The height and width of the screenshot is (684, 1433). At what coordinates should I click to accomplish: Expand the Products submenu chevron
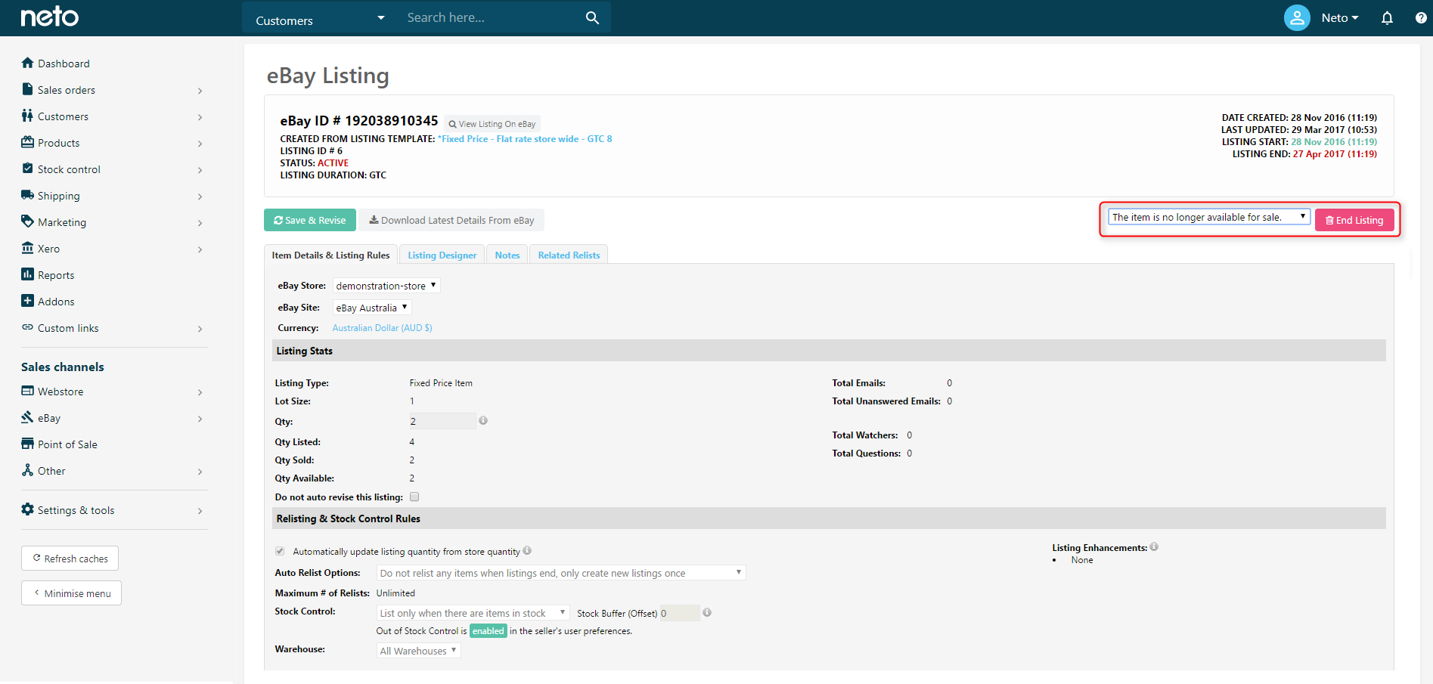tap(200, 144)
